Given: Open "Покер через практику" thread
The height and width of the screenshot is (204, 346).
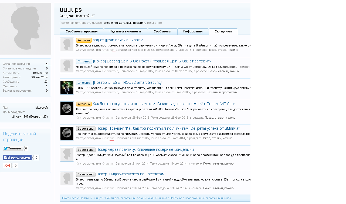Looking at the screenshot, I should [145, 150].
